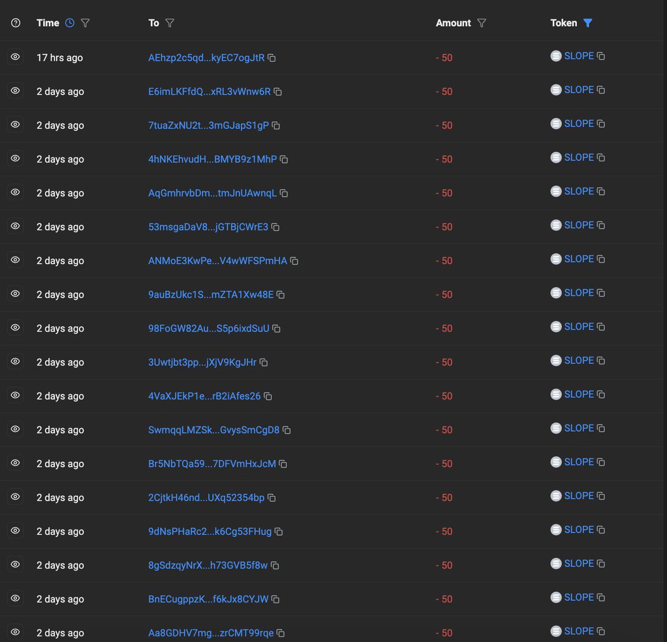Copy SLOPE token address in AqGmhrvbDm row
The height and width of the screenshot is (642, 667).
[601, 192]
